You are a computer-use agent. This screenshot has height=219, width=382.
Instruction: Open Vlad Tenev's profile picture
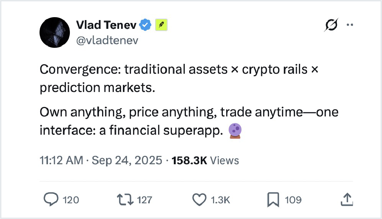(54, 32)
